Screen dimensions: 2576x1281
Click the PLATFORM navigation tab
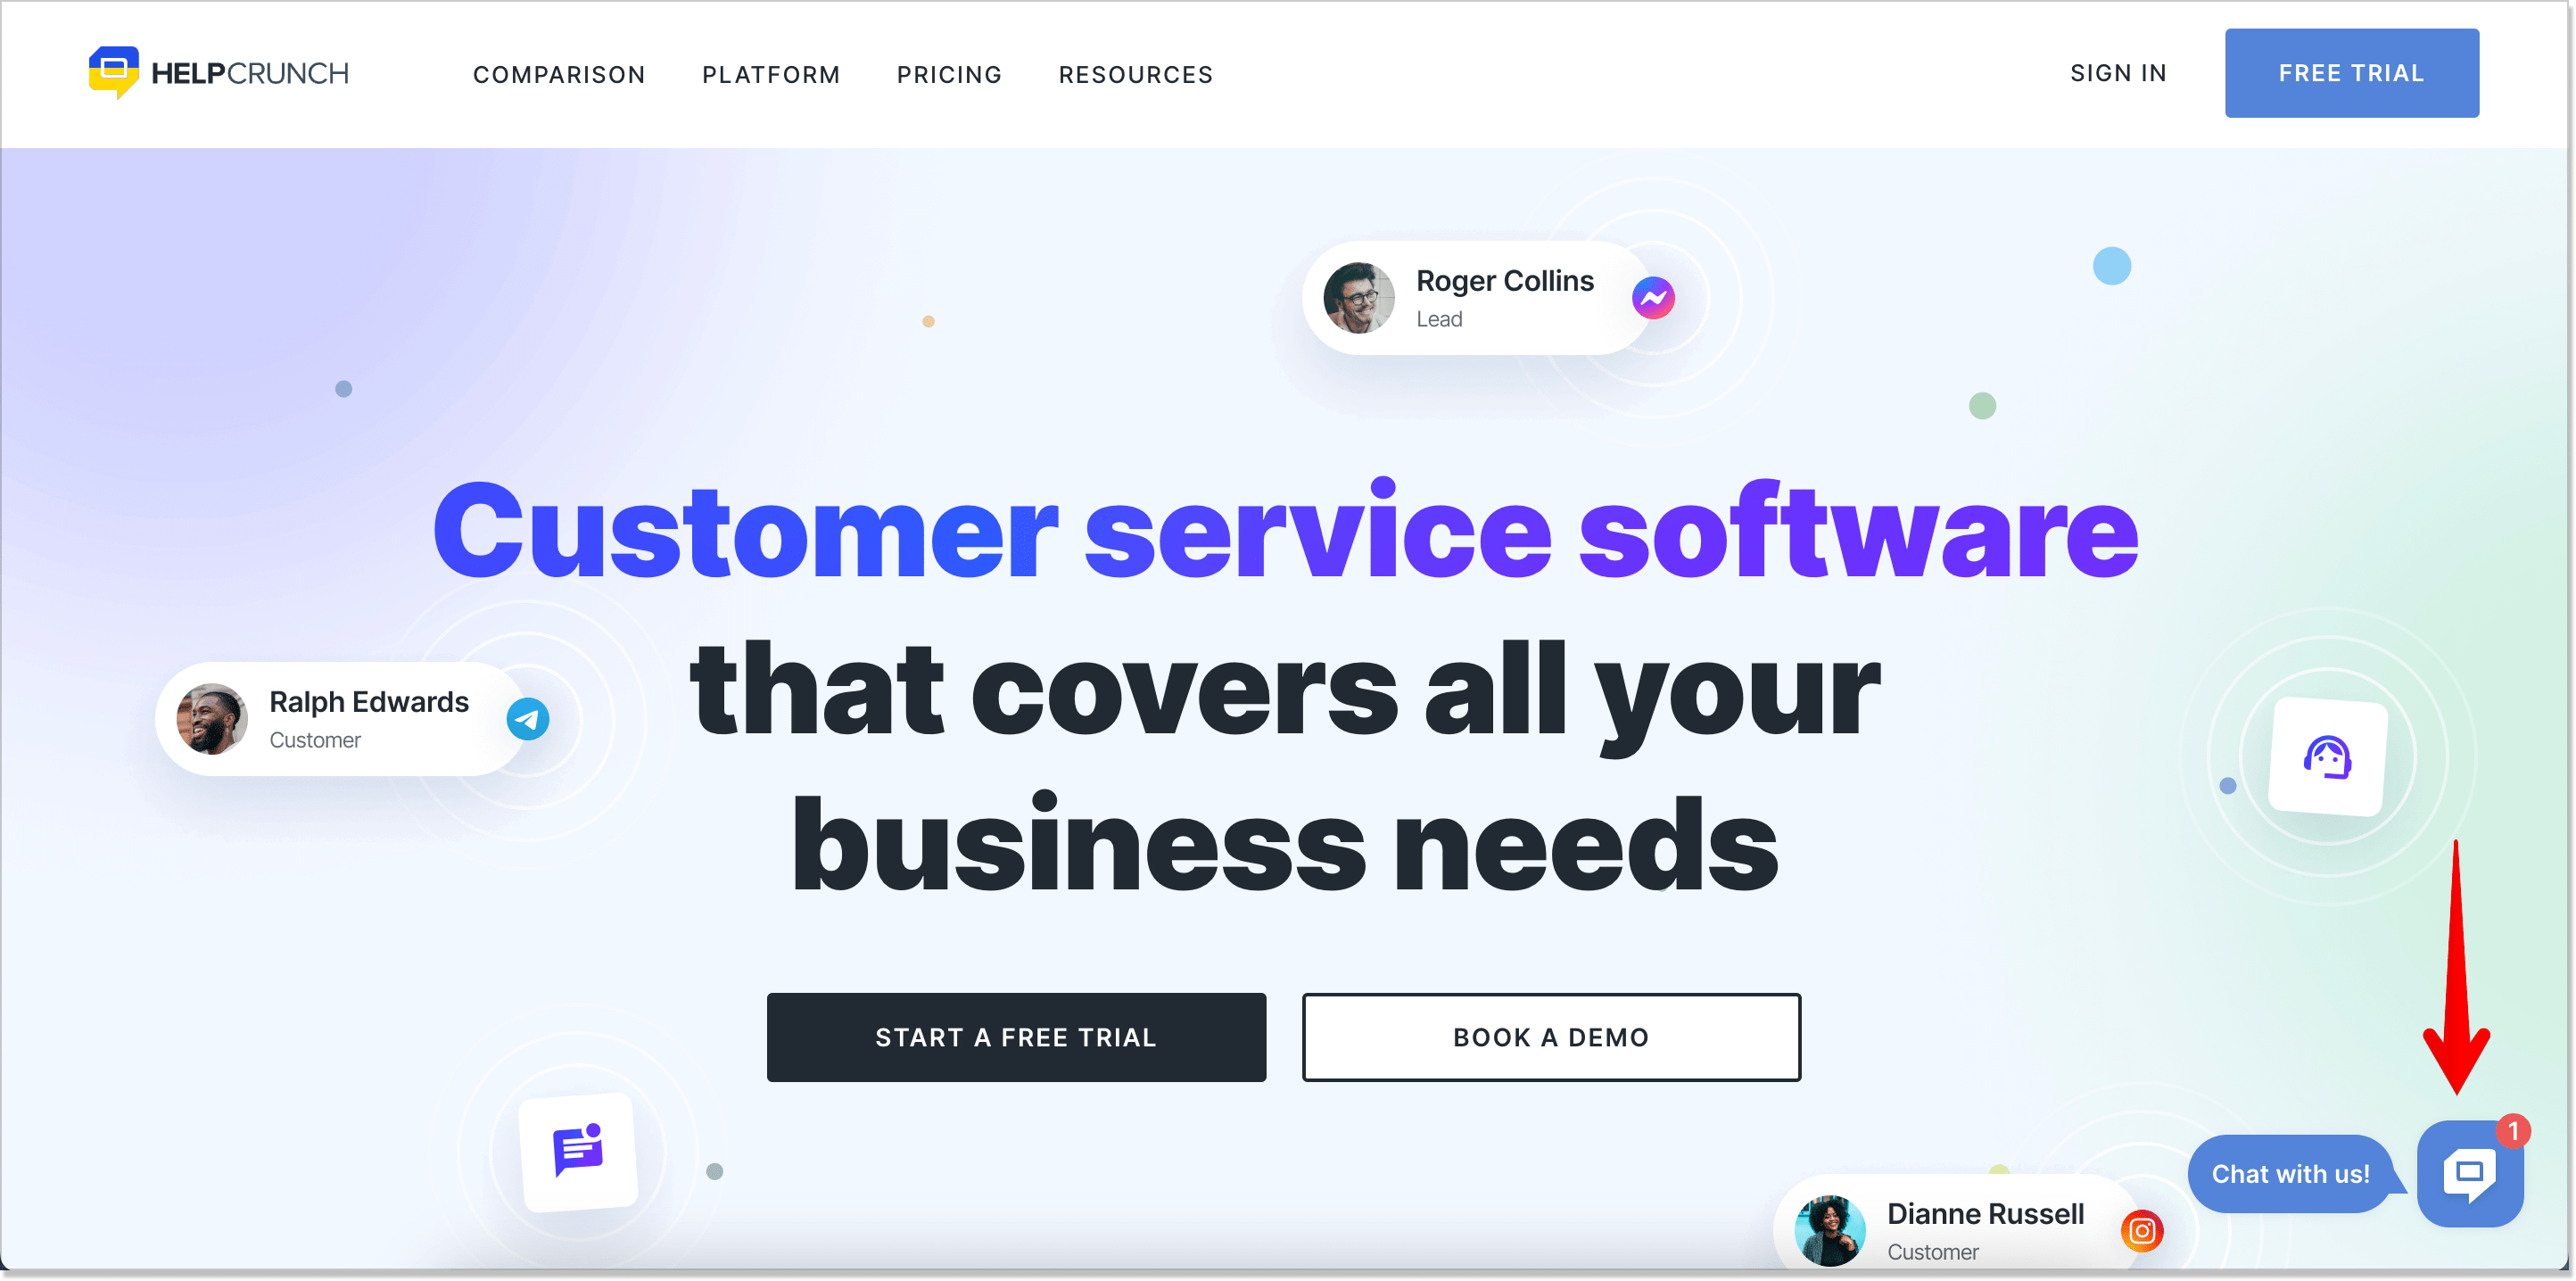coord(771,74)
